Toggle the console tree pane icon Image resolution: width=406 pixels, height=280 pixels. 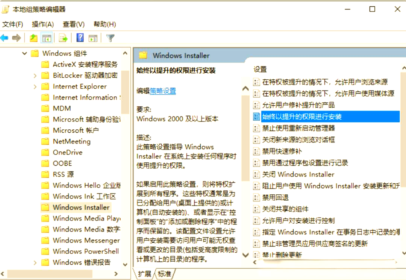click(x=46, y=38)
